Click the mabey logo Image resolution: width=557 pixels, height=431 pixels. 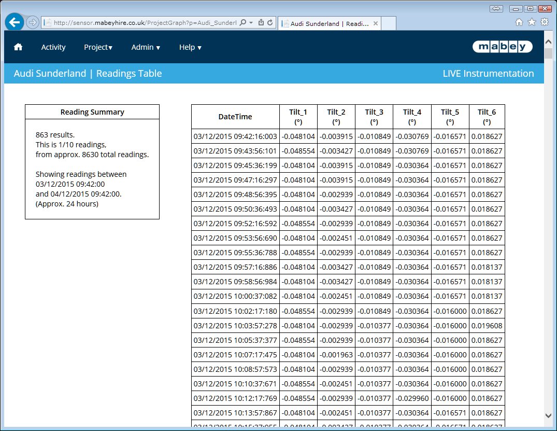click(502, 47)
